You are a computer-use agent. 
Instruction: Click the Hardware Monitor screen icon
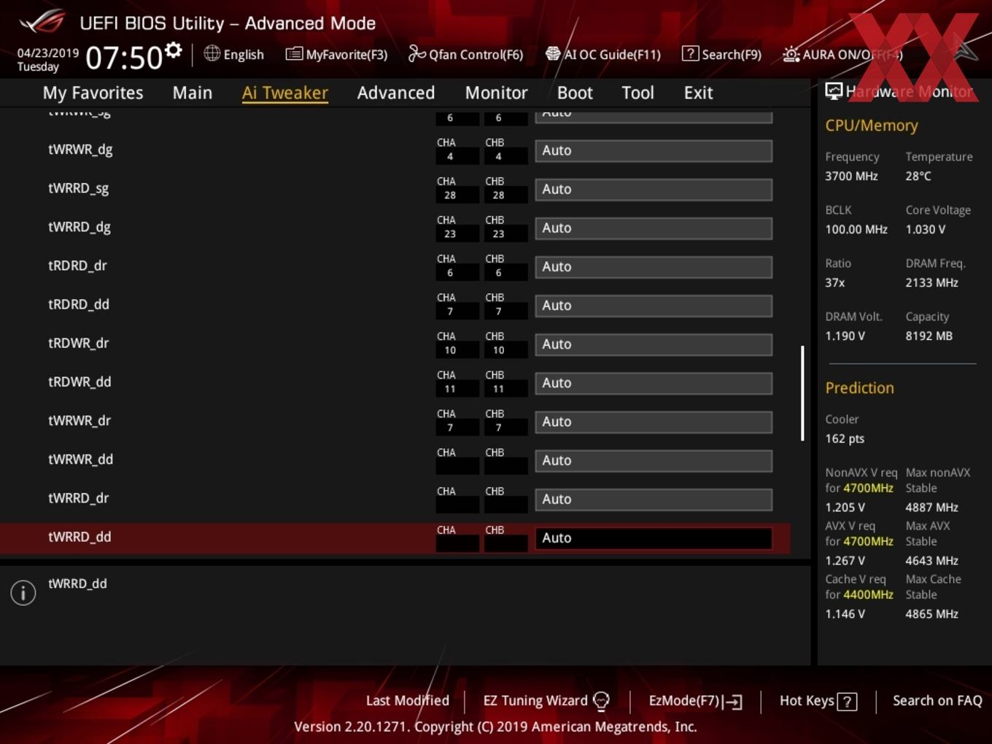click(834, 91)
